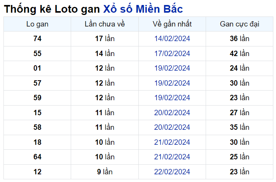Viewport: 276px width, 182px height.
Task: Click the Gan cực đại column header
Action: pos(239,24)
